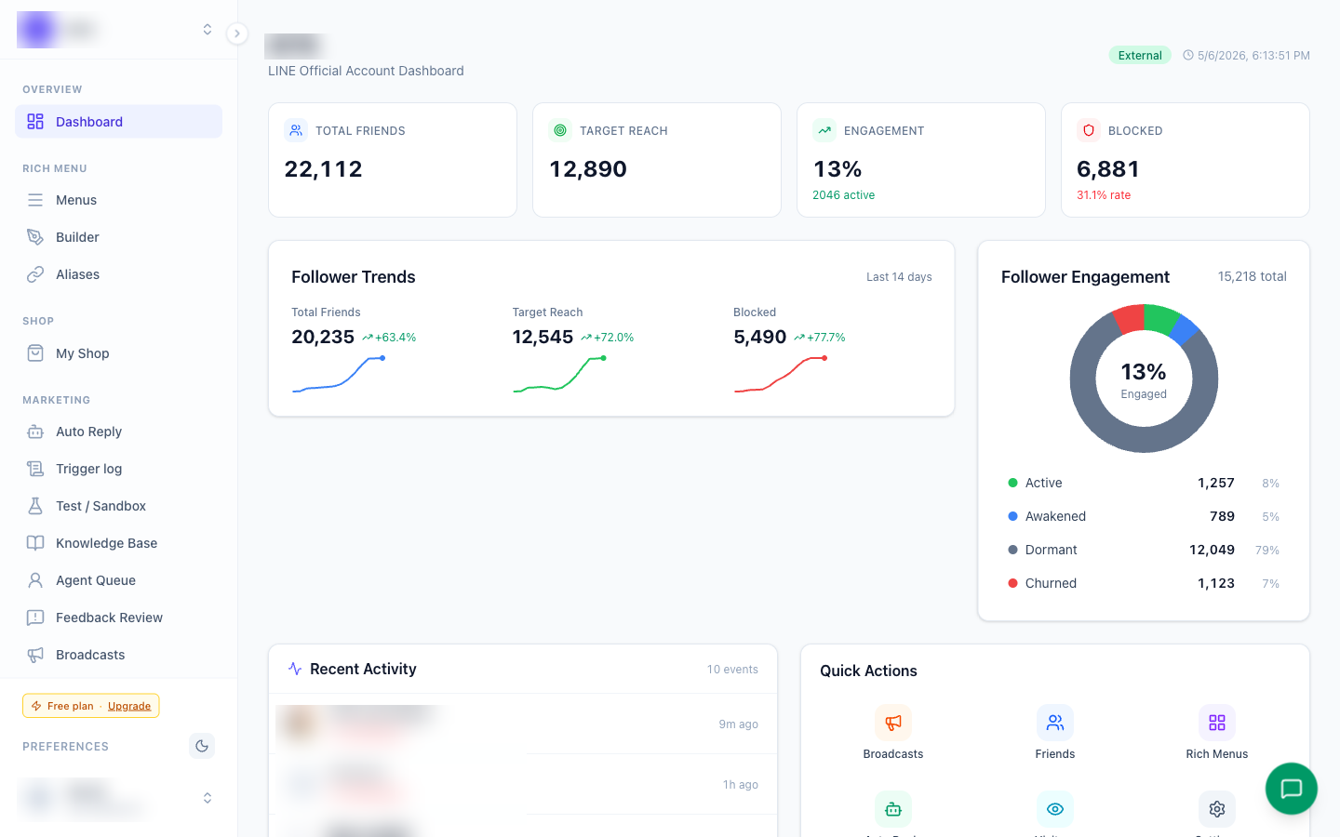Click the sidebar Broadcasts megaphone icon

[x=35, y=655]
